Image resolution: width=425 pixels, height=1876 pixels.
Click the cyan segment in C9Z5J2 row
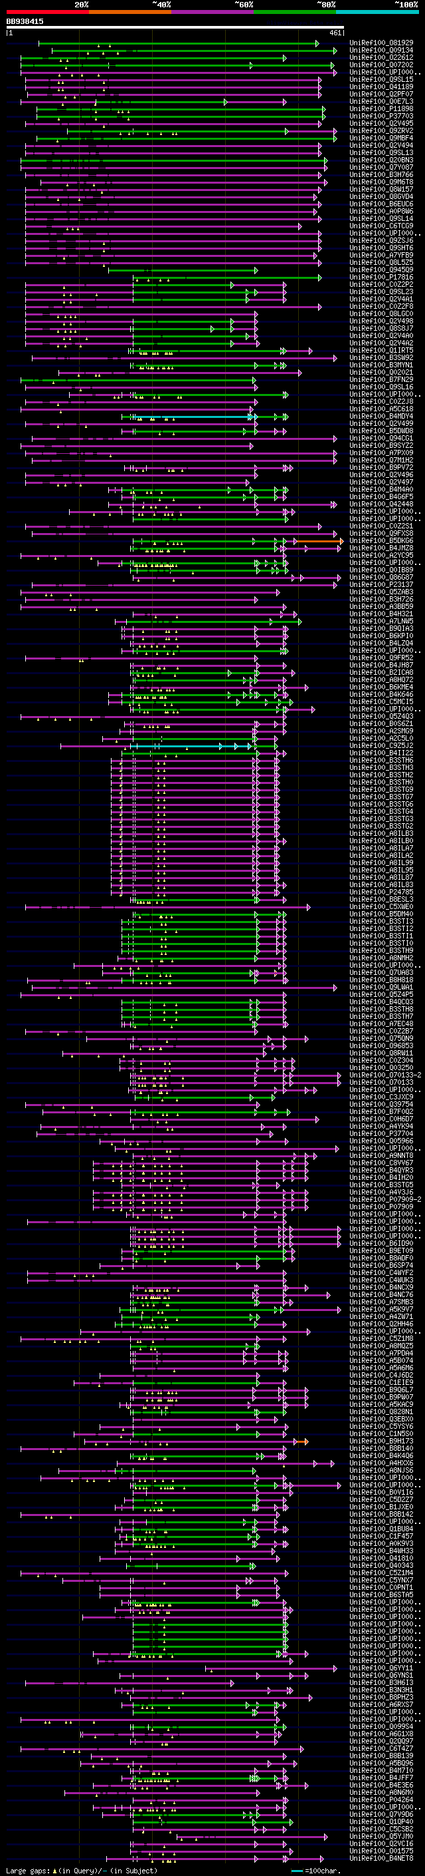point(192,747)
